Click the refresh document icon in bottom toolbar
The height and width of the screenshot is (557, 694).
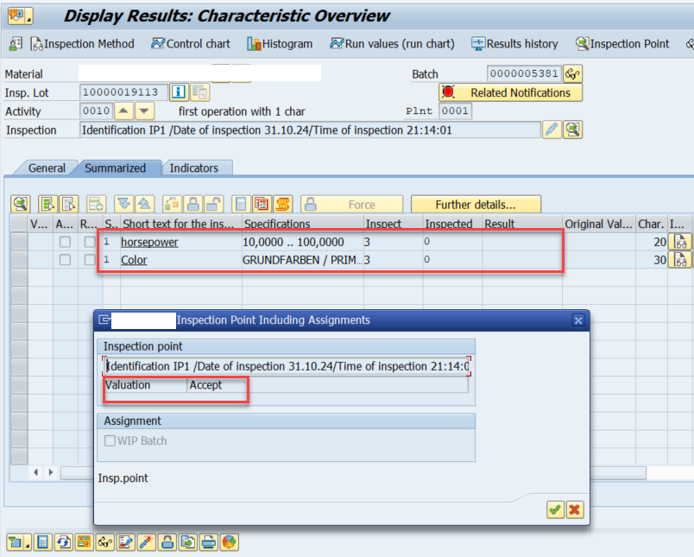(x=63, y=542)
